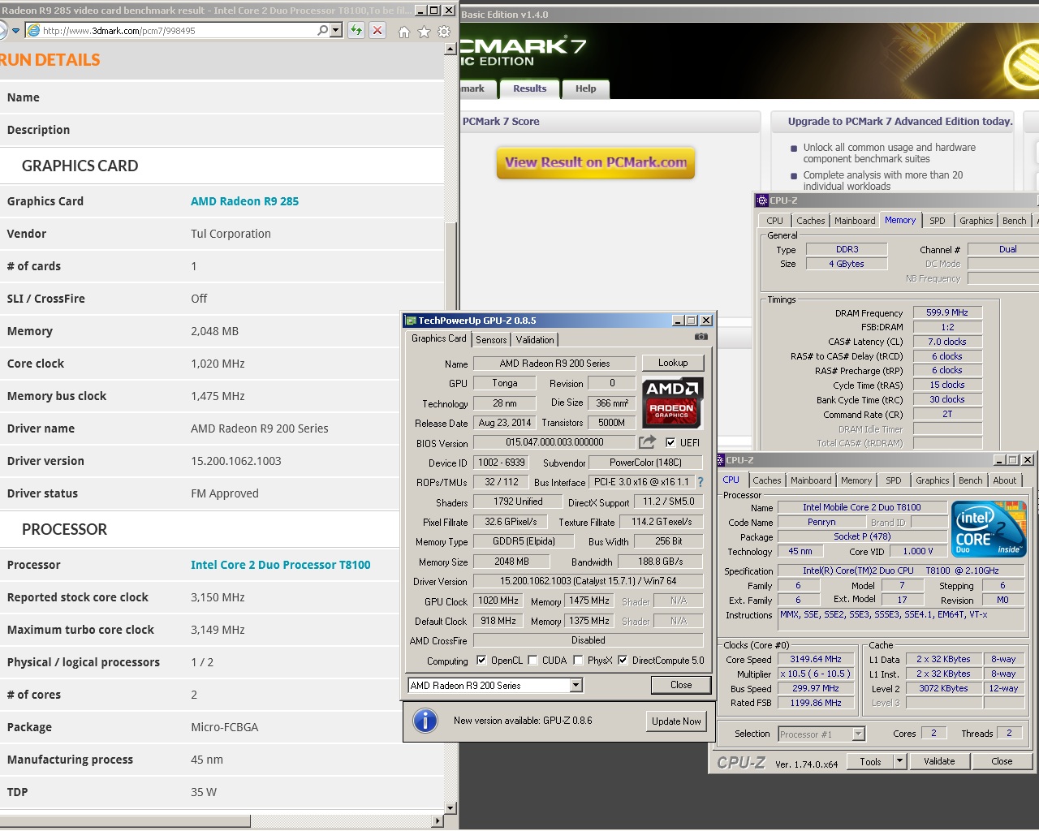Viewport: 1039px width, 831px height.
Task: Open the Help tab in PCMark 7
Action: pos(586,88)
